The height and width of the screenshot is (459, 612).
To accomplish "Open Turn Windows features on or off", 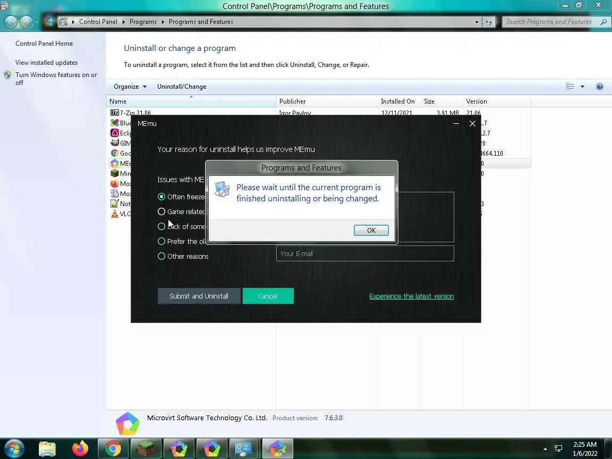I will pos(56,79).
